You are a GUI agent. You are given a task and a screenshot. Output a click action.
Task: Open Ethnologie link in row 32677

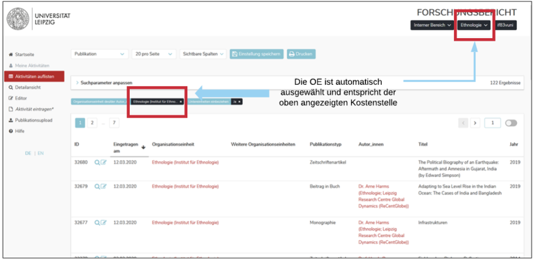[x=185, y=223]
